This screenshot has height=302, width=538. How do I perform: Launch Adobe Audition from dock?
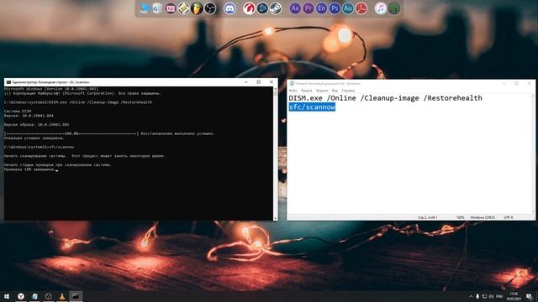pyautogui.click(x=347, y=8)
